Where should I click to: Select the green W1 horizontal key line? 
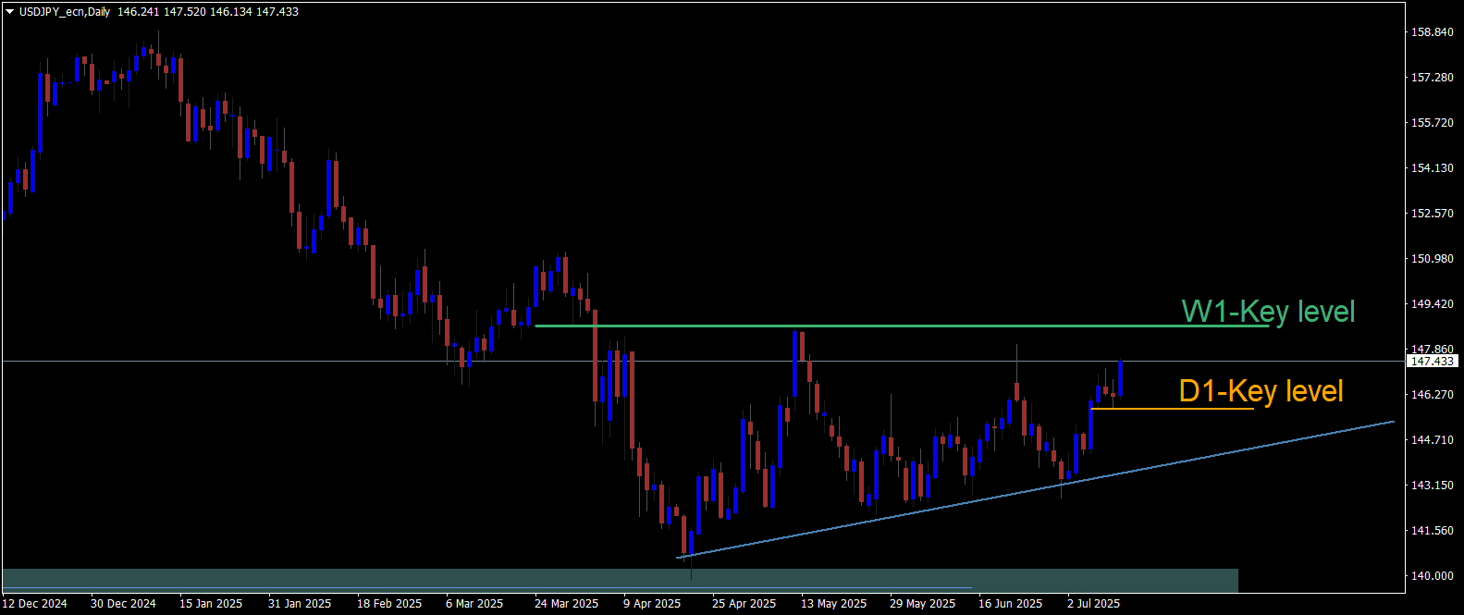pos(902,326)
